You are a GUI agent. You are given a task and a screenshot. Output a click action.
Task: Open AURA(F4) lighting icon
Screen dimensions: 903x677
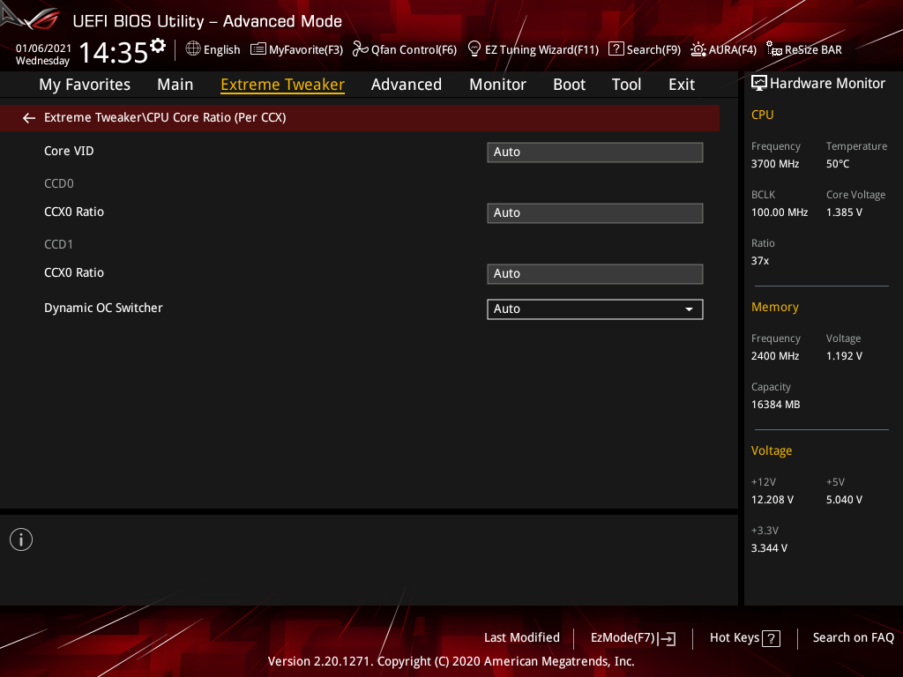(698, 49)
